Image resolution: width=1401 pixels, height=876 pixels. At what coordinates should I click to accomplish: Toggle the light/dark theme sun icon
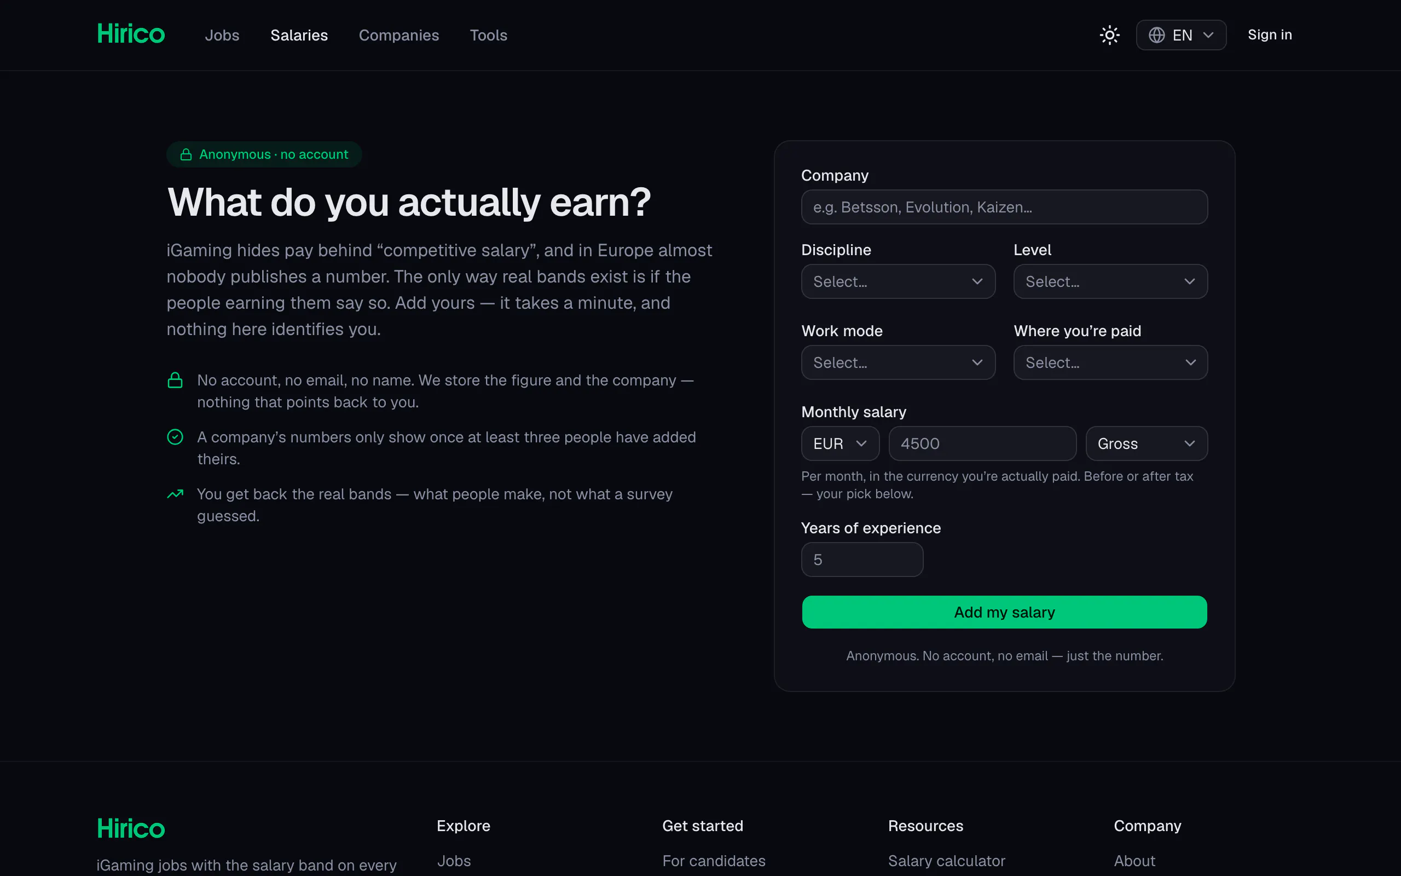pos(1109,36)
